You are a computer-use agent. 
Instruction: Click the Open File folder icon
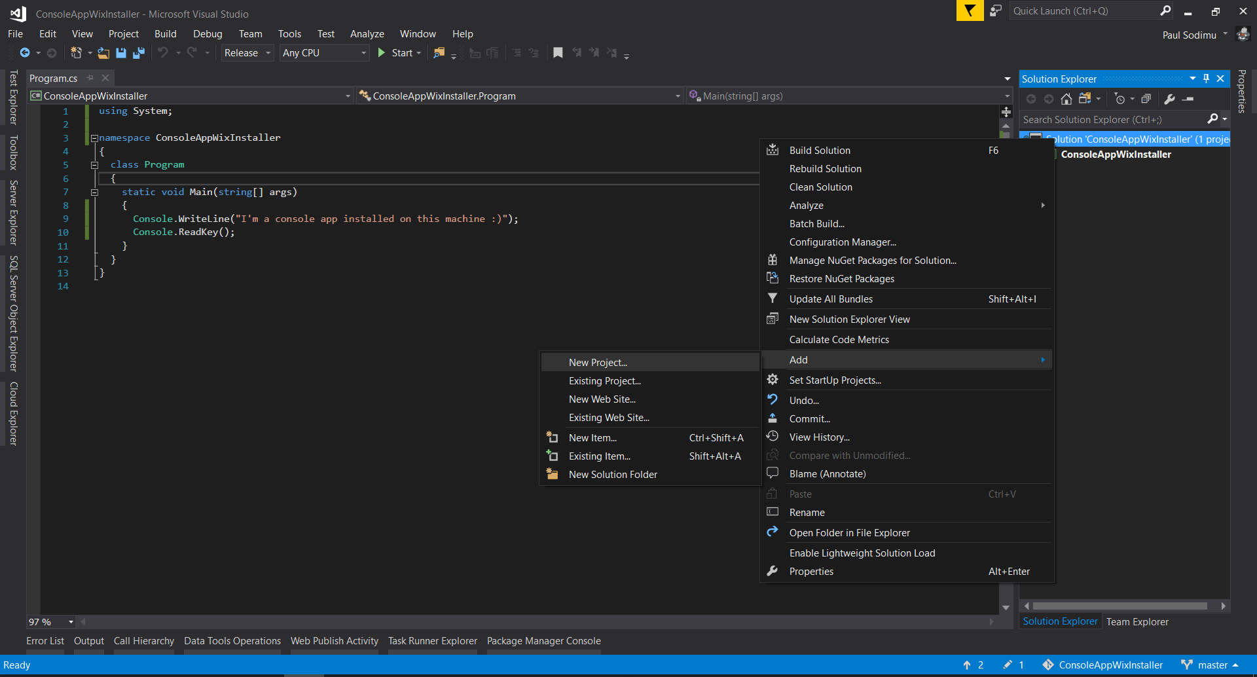pos(103,53)
